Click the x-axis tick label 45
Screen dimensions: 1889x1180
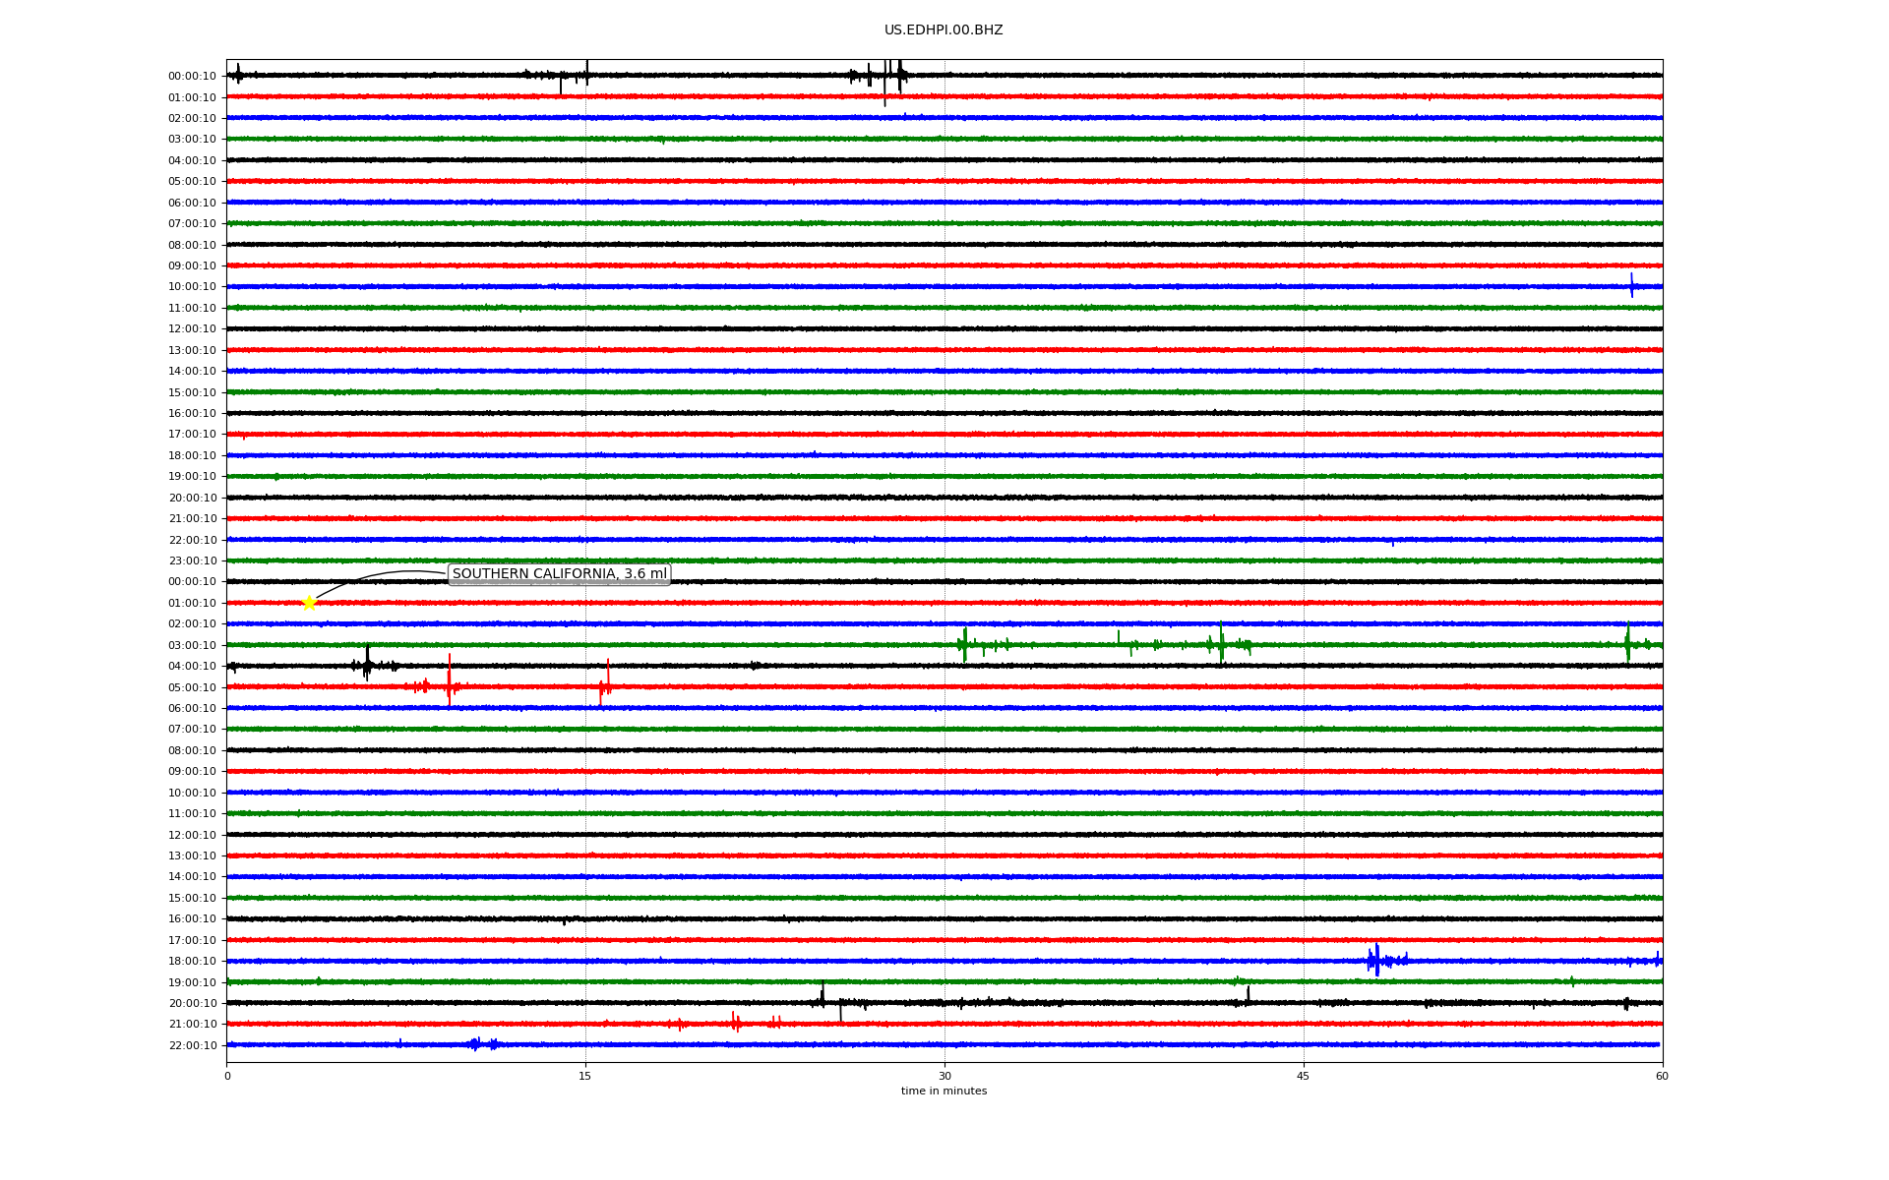1304,1076
